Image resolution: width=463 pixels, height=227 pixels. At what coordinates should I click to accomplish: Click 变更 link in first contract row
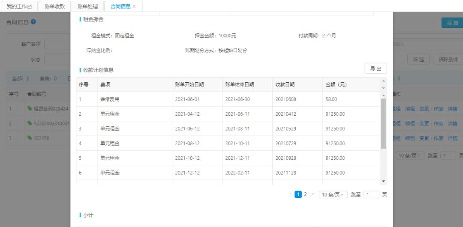[x=424, y=108]
